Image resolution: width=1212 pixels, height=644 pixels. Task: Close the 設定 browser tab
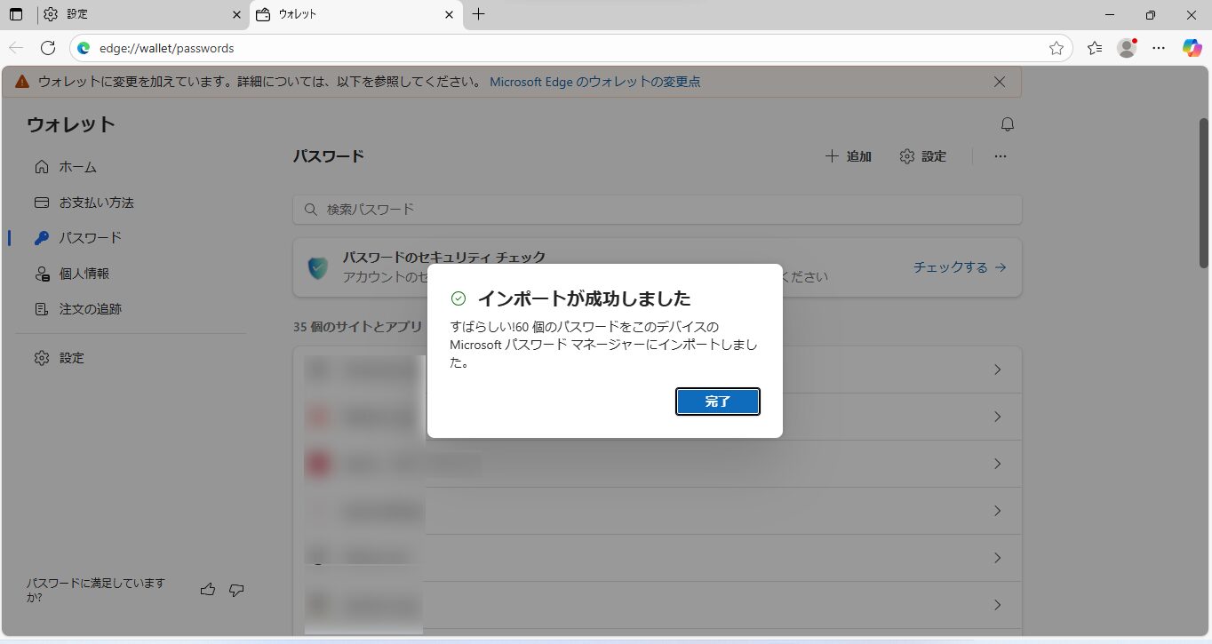click(x=236, y=14)
